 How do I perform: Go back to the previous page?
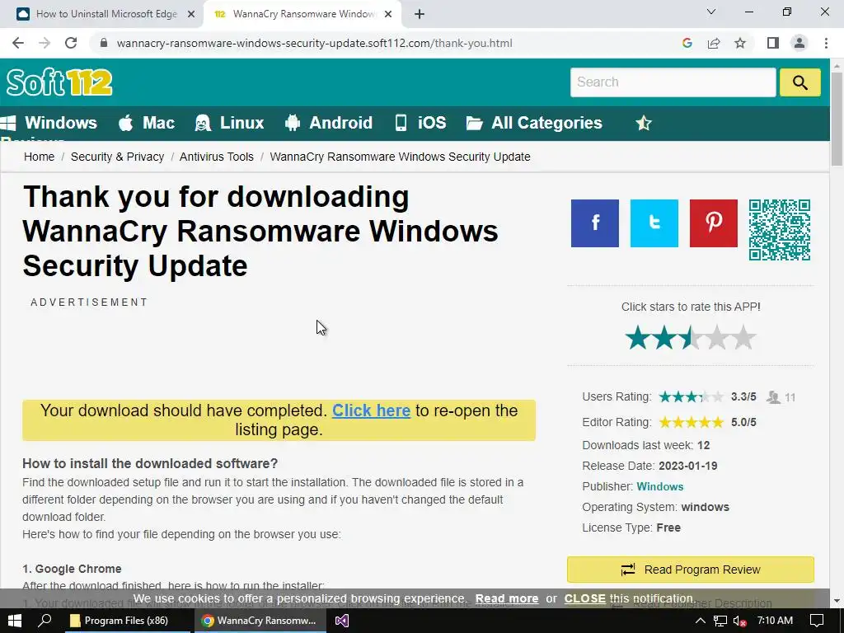[18, 43]
